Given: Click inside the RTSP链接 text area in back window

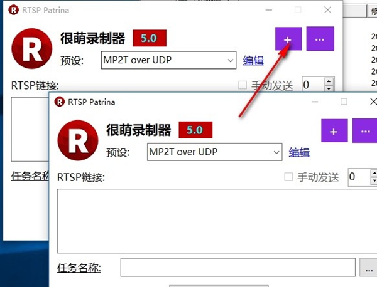Looking at the screenshot, I should click(30, 129).
